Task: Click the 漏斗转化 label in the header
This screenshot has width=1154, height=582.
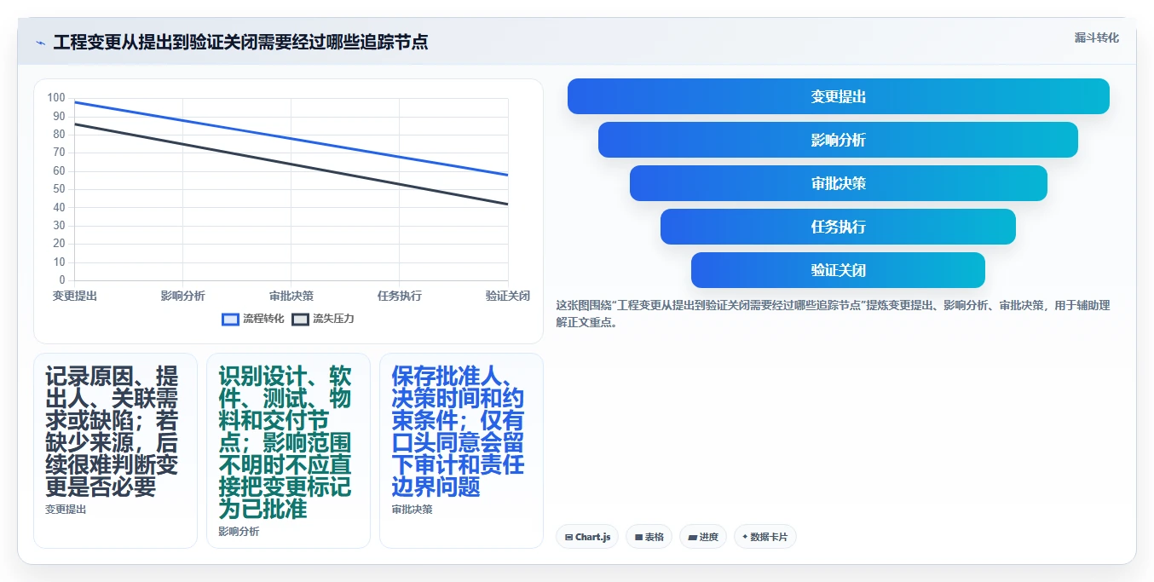Action: coord(1096,37)
